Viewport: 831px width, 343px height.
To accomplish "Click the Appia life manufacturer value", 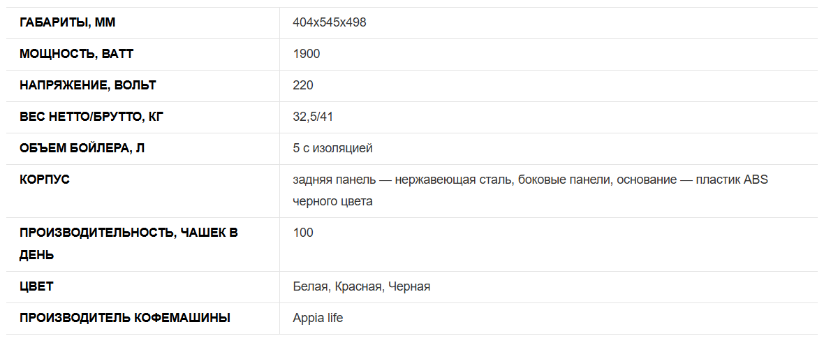I will click(318, 318).
